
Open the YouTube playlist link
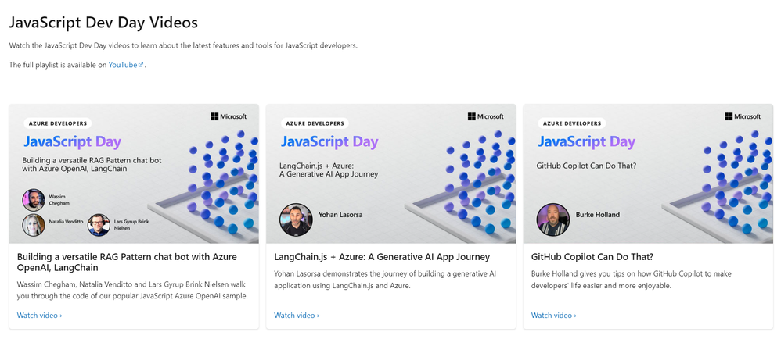pos(123,65)
